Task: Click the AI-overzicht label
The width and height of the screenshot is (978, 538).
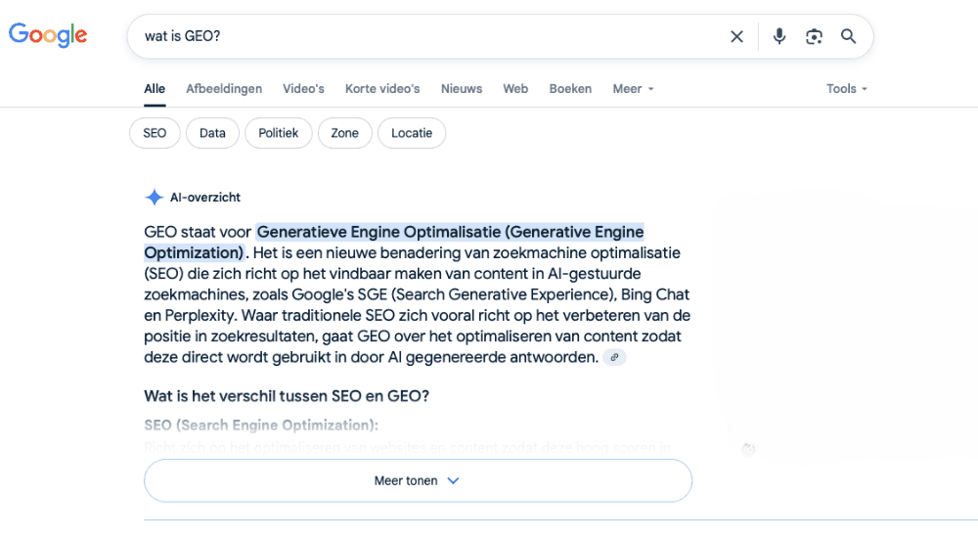Action: coord(205,198)
